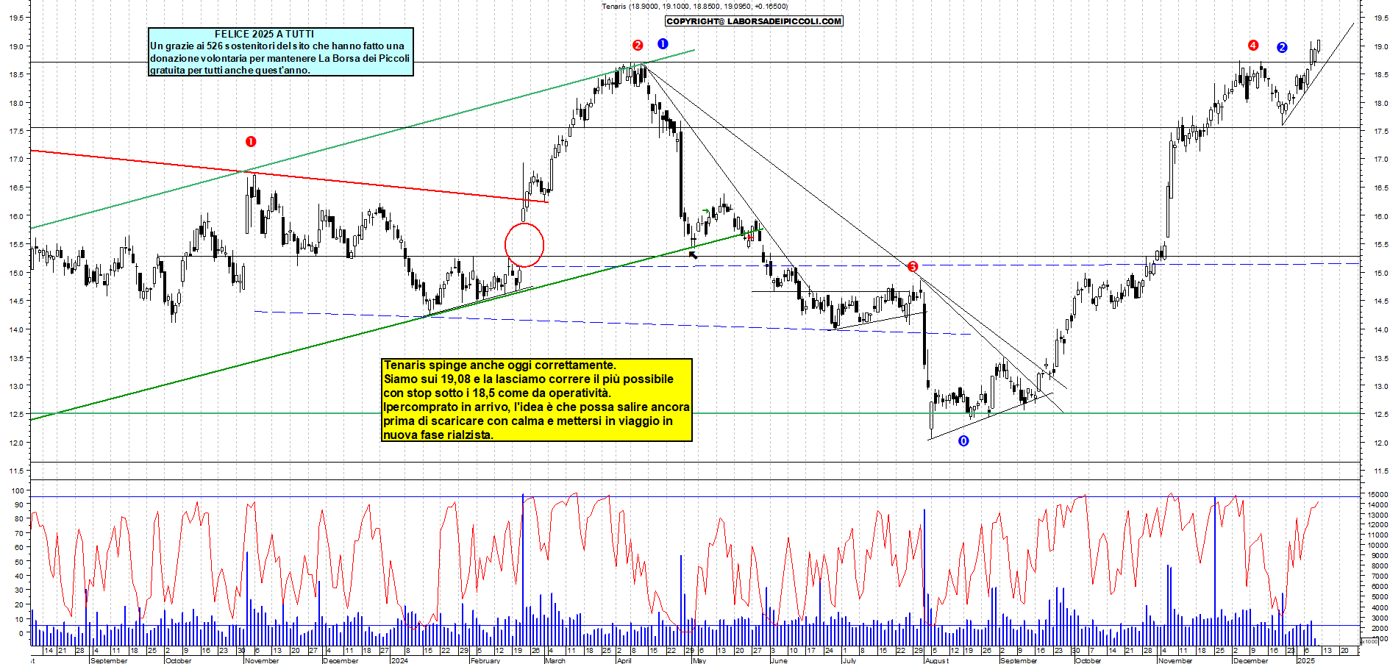Click the 5000 volume scale label
The image size is (1390, 664).
(1378, 597)
